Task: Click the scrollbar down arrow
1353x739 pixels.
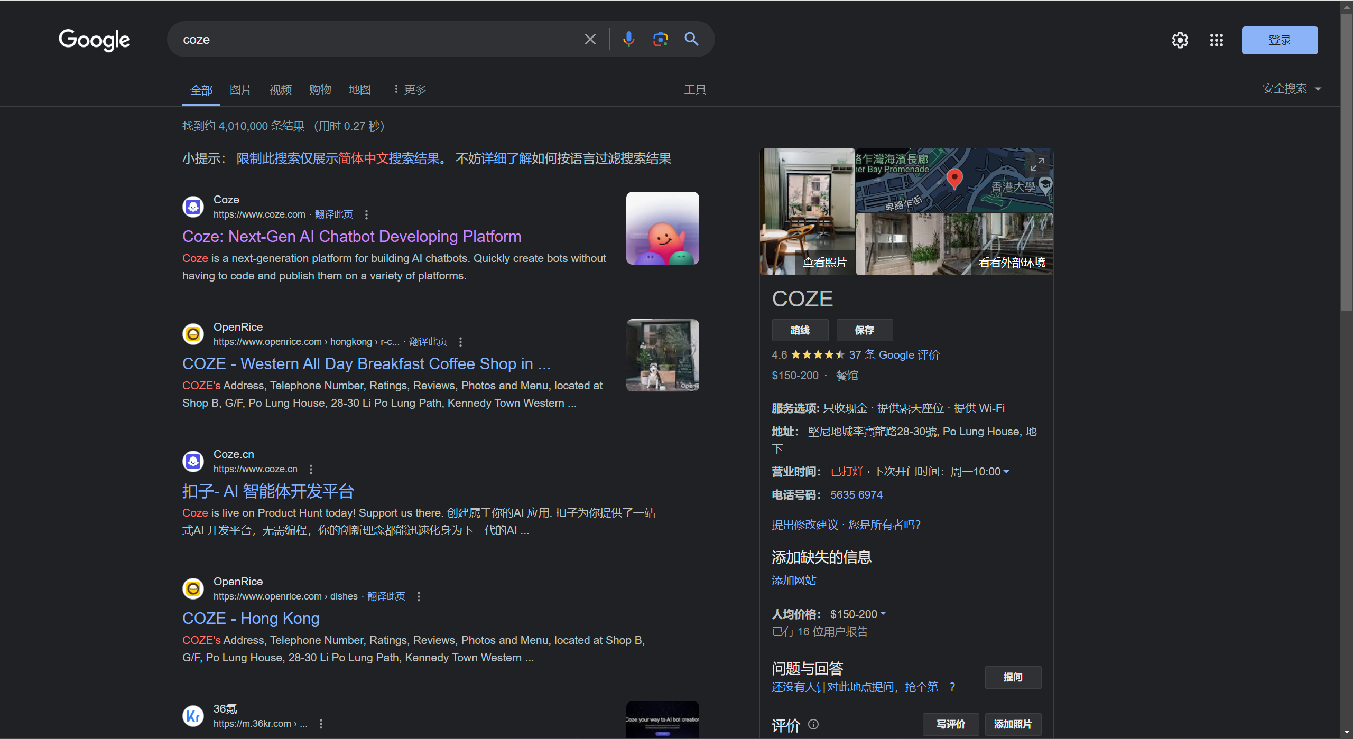Action: 1347,733
